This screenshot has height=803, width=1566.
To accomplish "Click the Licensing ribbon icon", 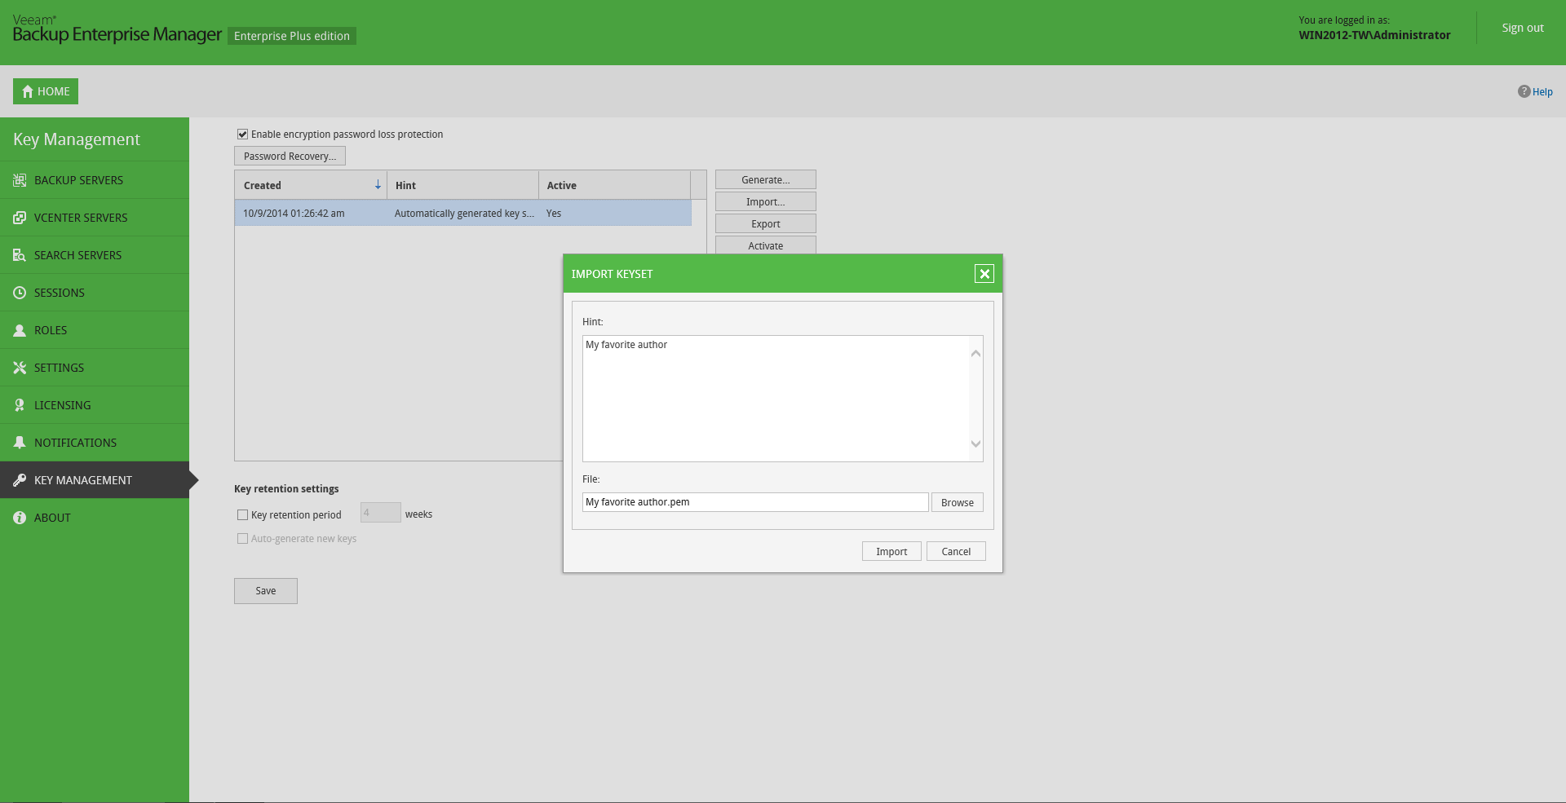I will coord(20,405).
